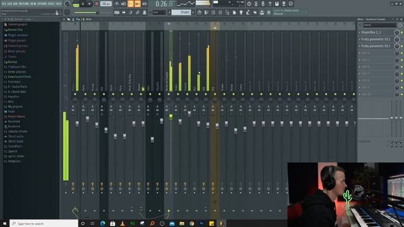
Task: Toggle the wait for input icon
Action: 124,4
